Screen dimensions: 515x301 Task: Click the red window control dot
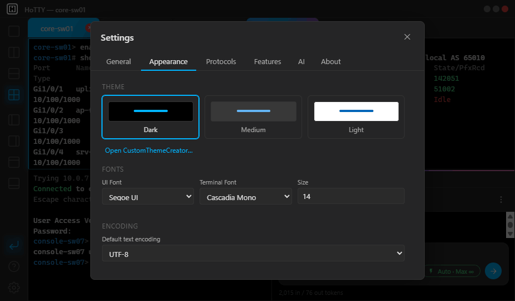505,9
